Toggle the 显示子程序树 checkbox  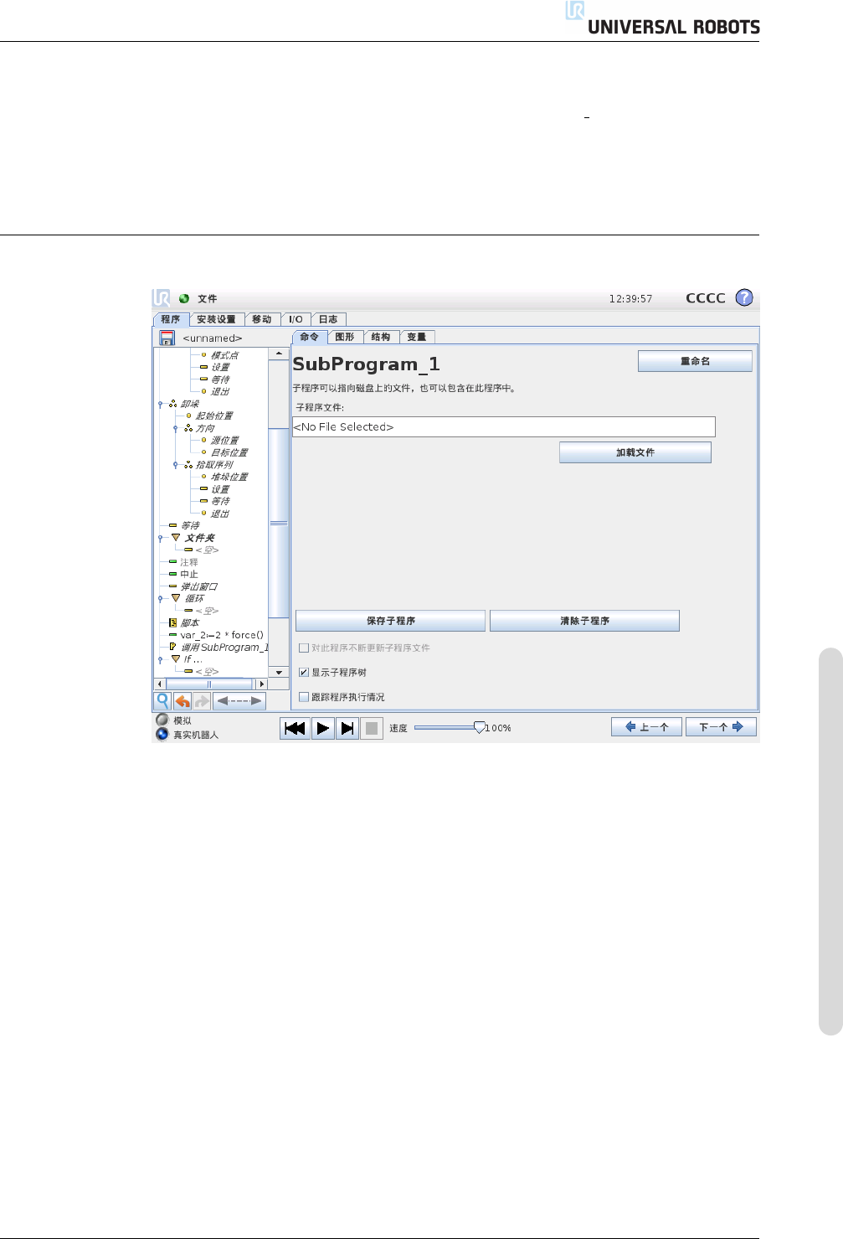coord(304,672)
